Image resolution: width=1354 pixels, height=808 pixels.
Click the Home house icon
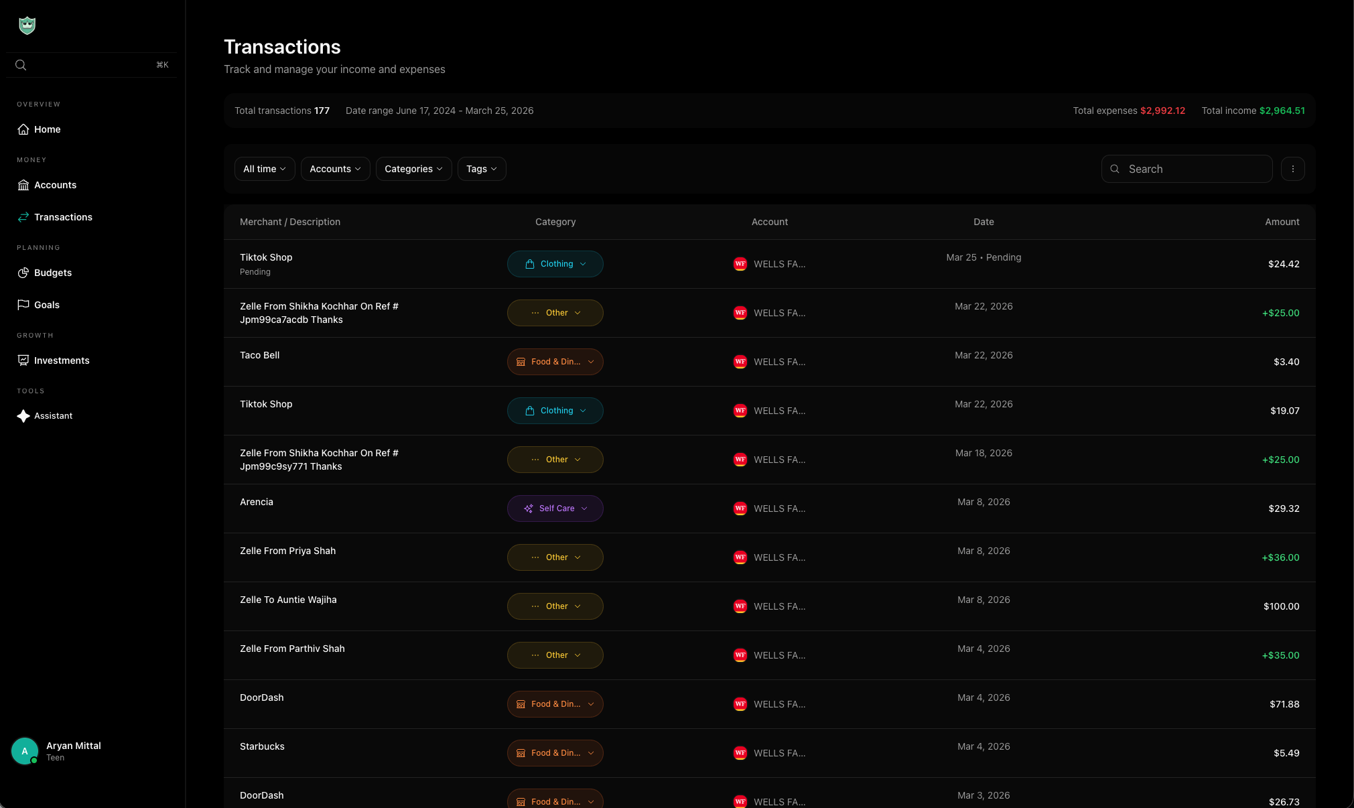[23, 129]
